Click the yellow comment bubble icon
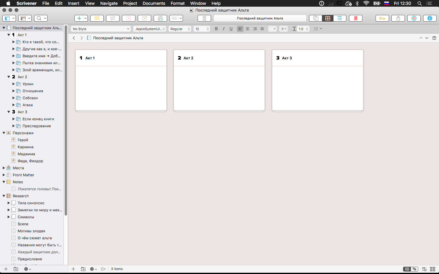 [x=97, y=18]
